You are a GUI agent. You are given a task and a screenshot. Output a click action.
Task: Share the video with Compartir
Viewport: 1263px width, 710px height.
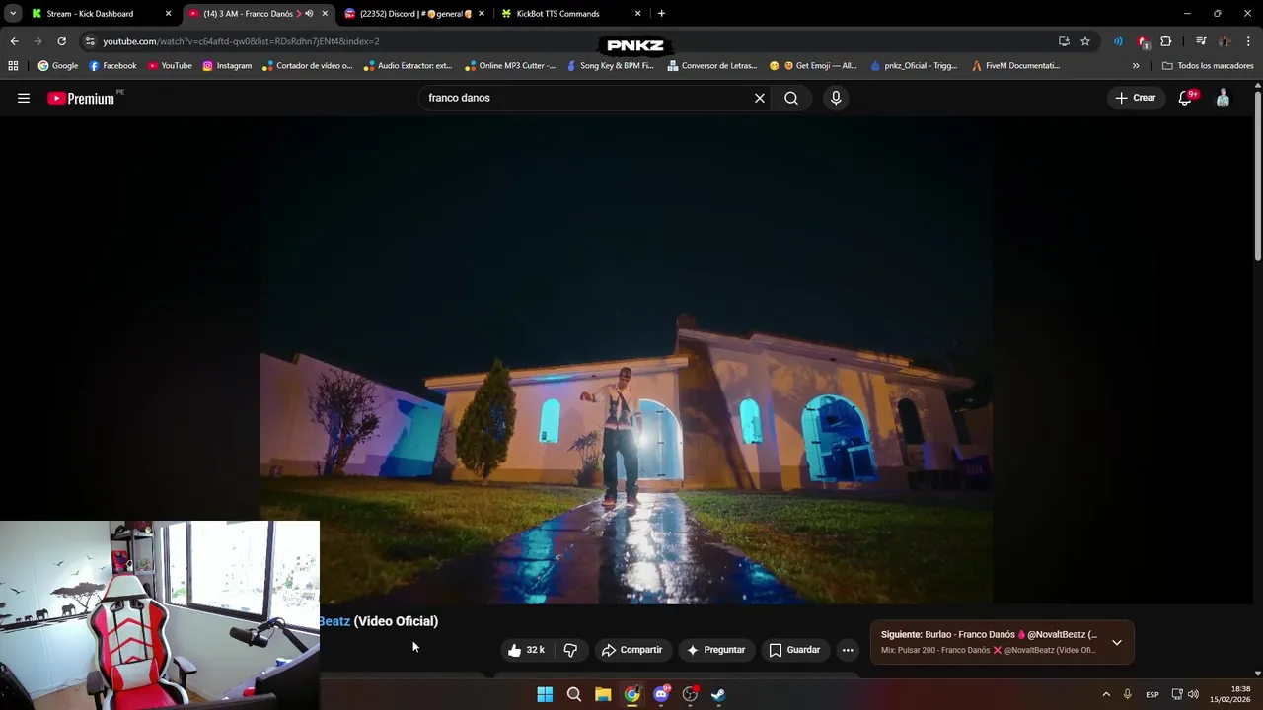(632, 650)
